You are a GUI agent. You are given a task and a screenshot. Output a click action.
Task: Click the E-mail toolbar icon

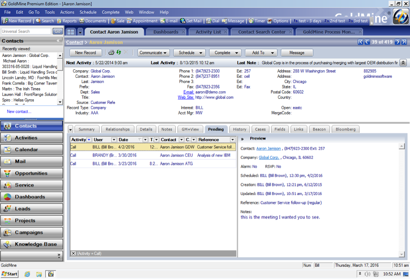click(x=169, y=21)
